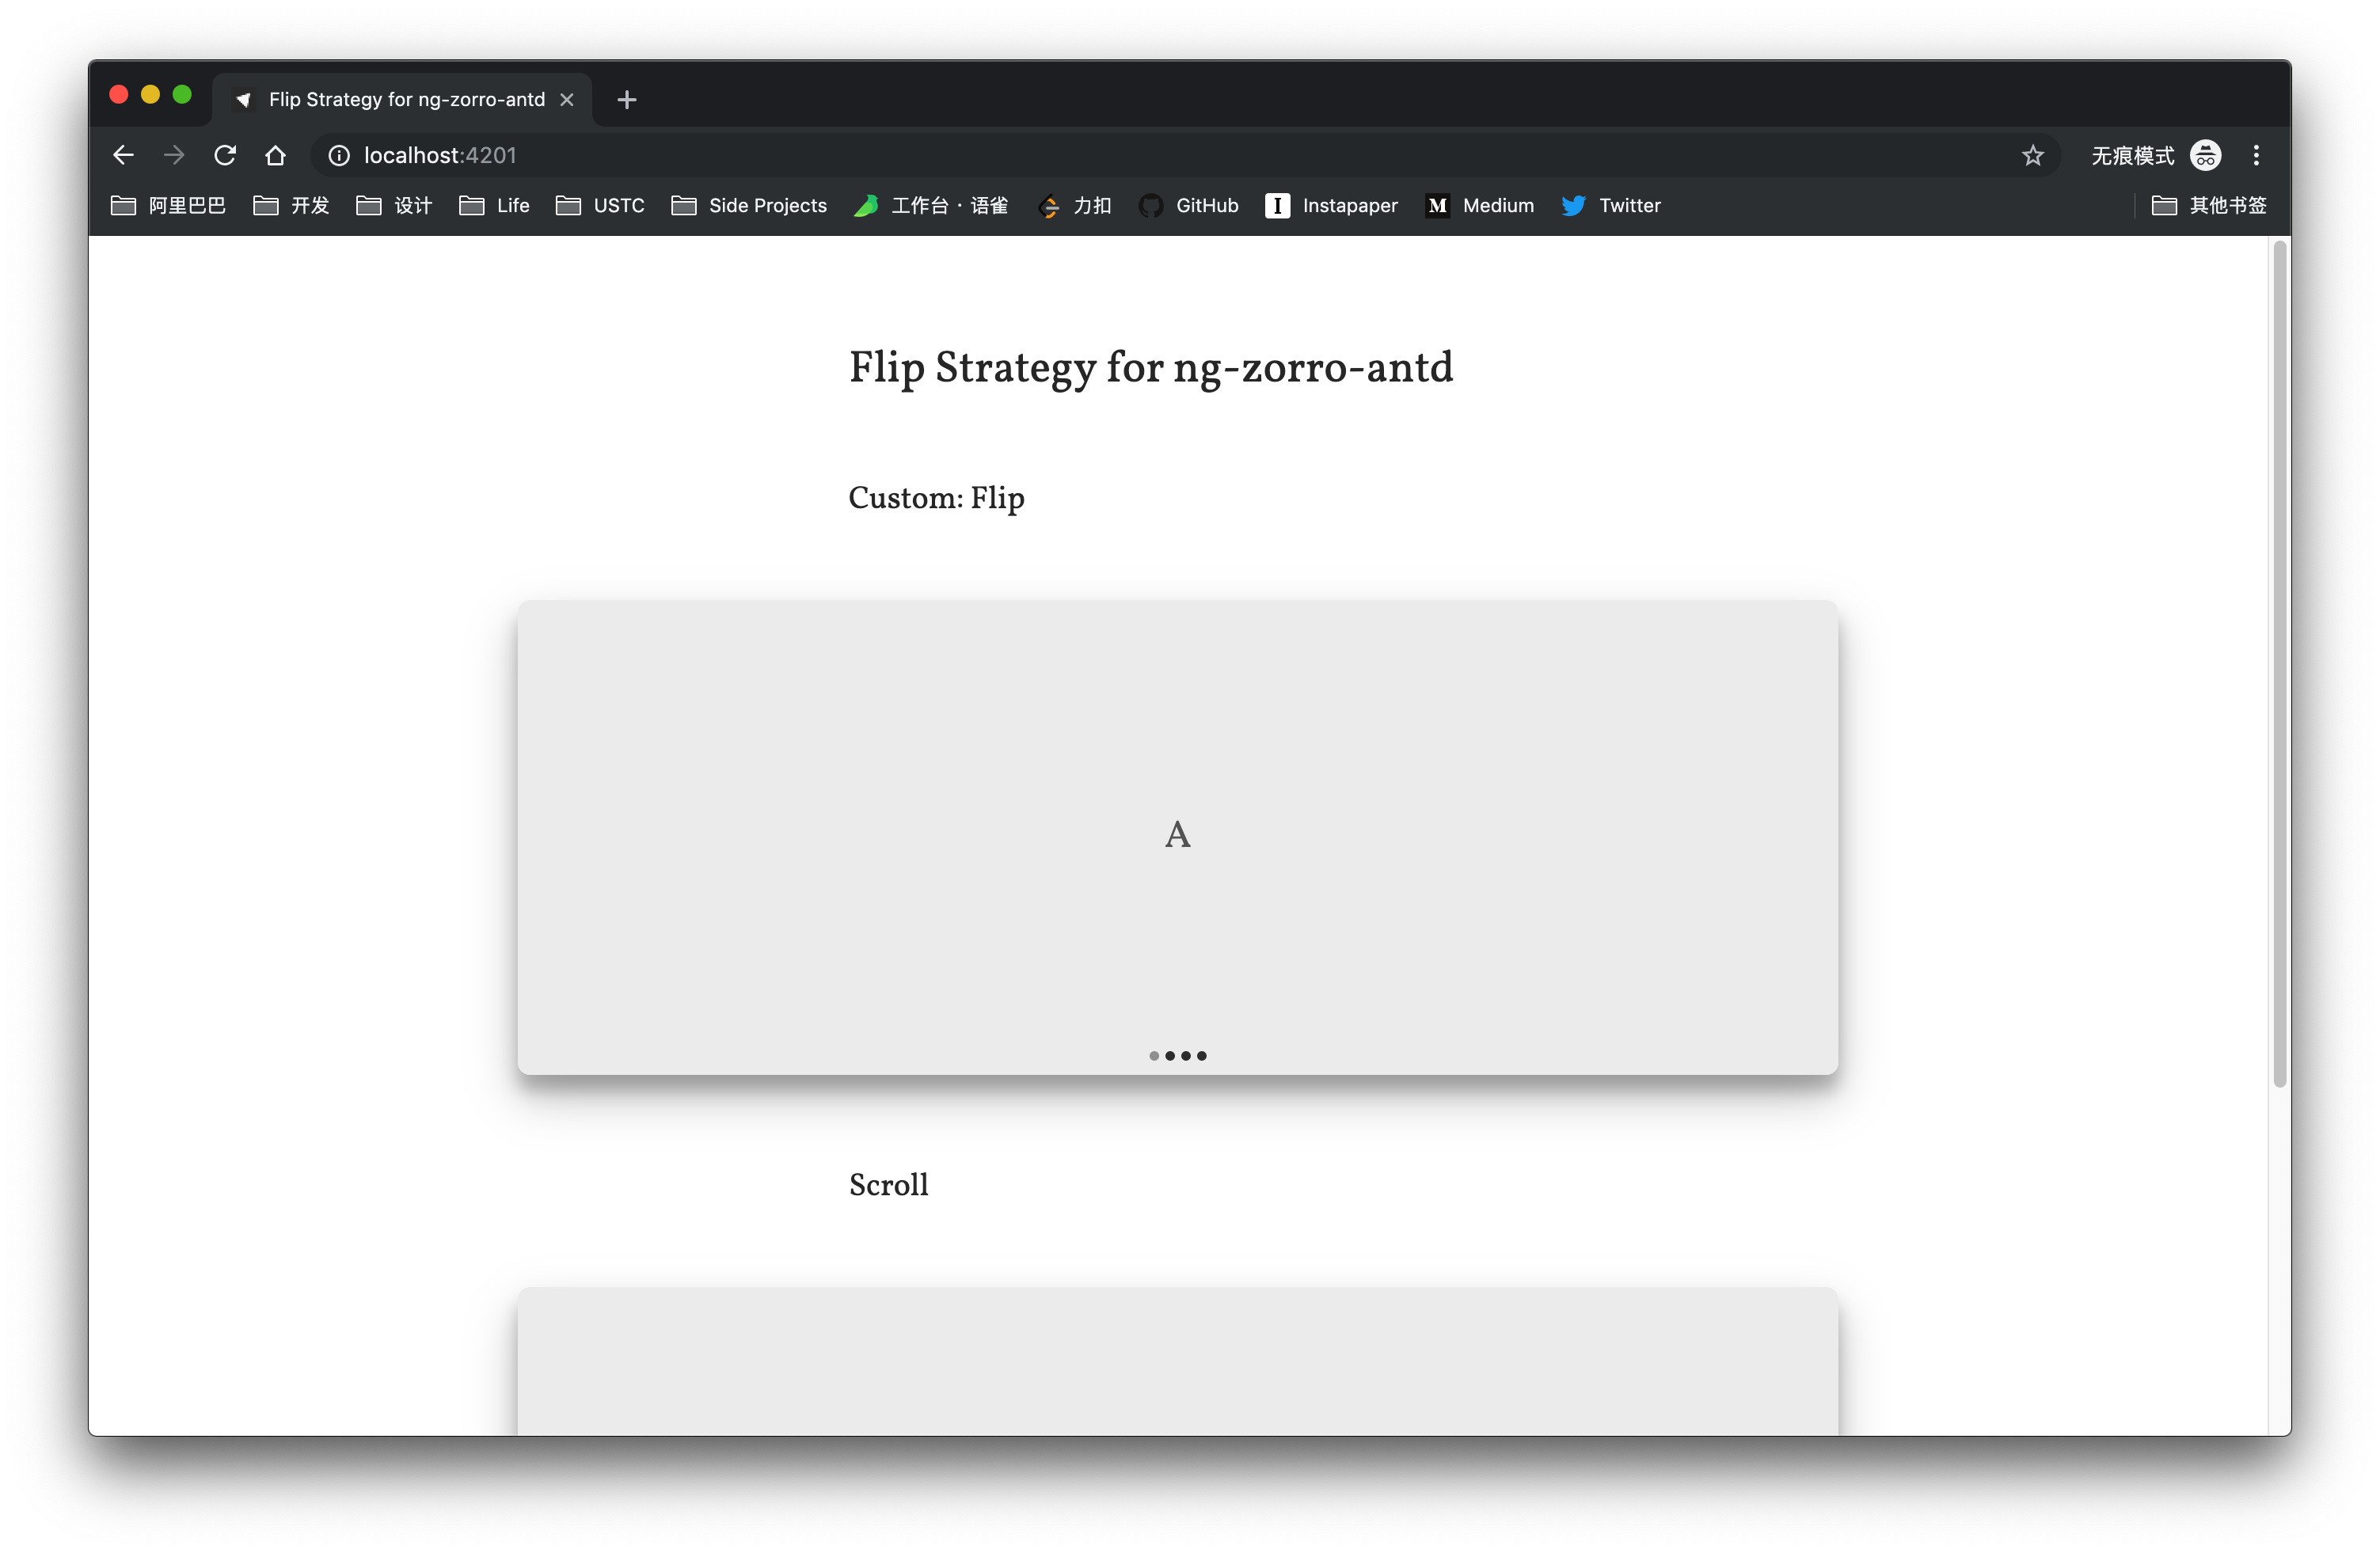Screen dimensions: 2380x1553
Task: Click the address bar showing localhost:4201
Action: click(1100, 155)
